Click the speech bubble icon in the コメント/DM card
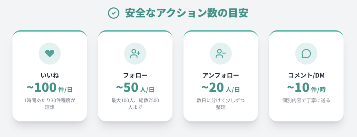This screenshot has width=357, height=137. click(x=306, y=54)
